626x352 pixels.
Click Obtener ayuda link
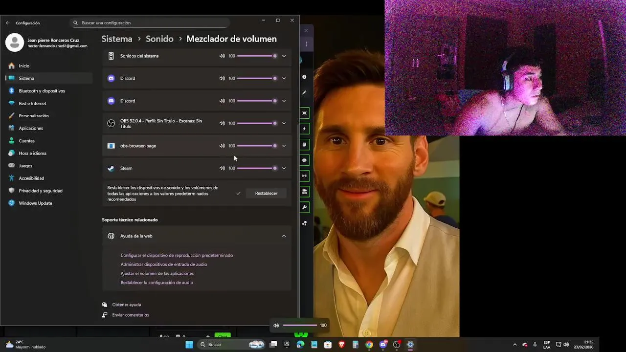coord(126,305)
